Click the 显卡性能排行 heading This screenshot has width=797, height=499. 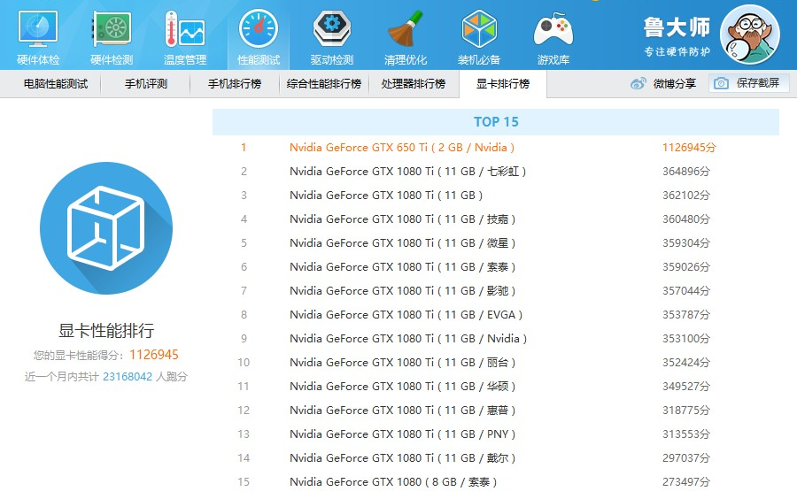[x=106, y=331]
